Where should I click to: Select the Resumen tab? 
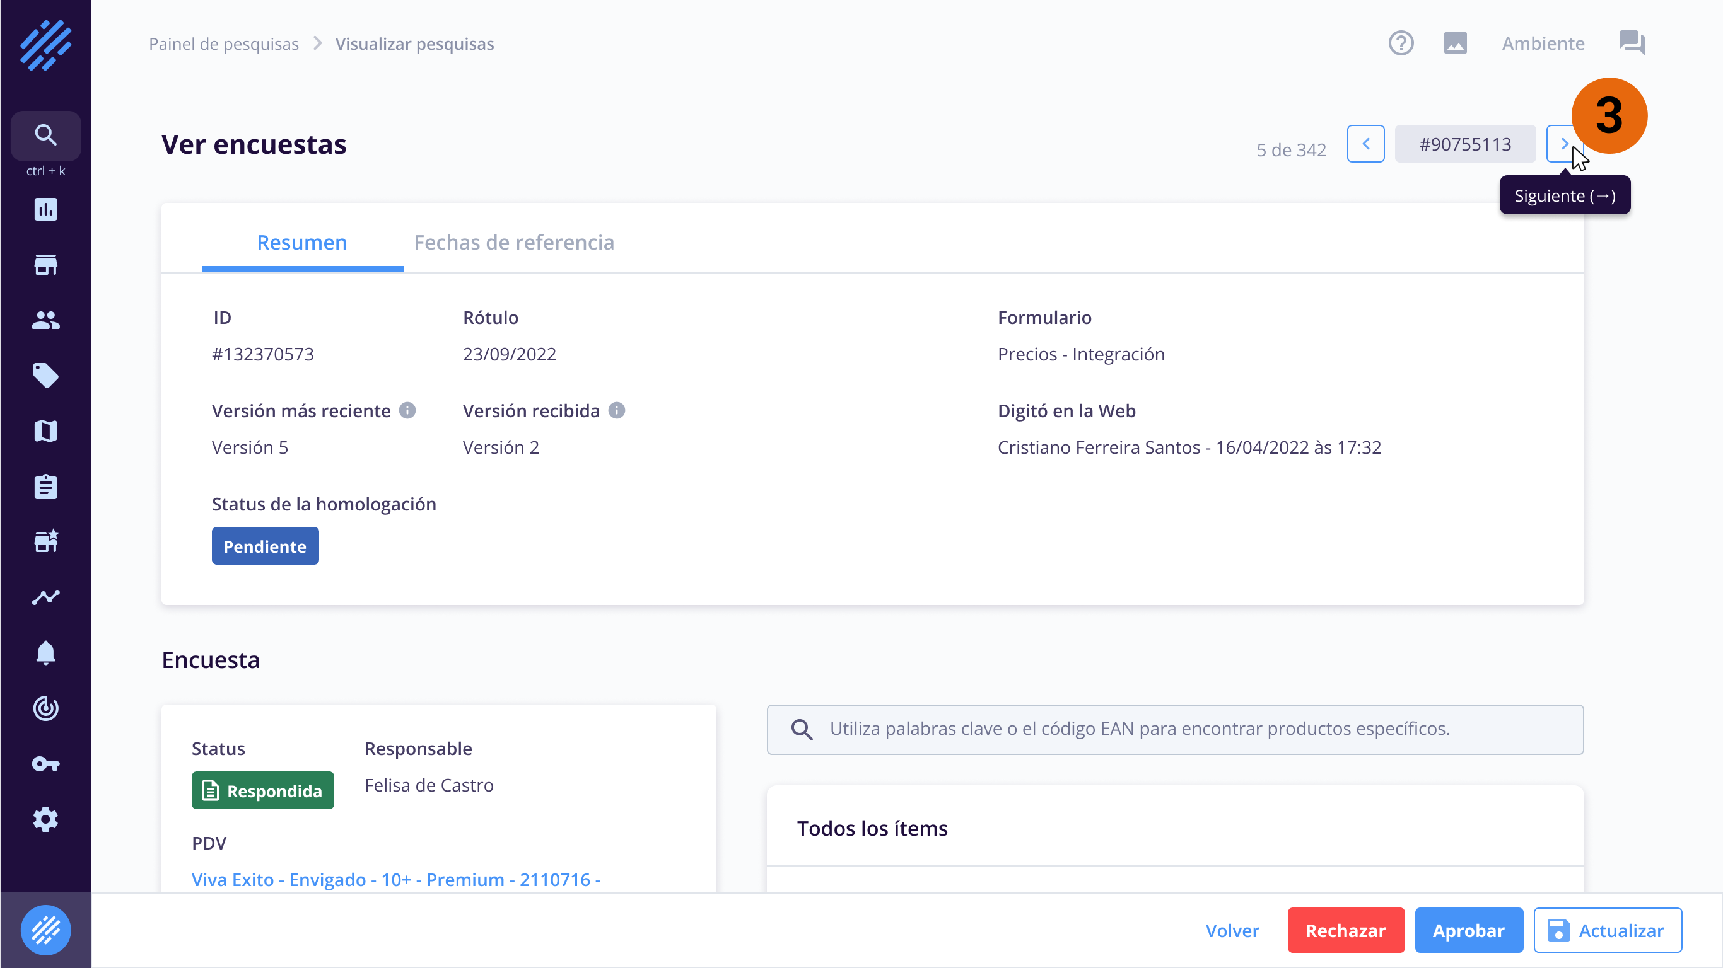click(x=301, y=242)
